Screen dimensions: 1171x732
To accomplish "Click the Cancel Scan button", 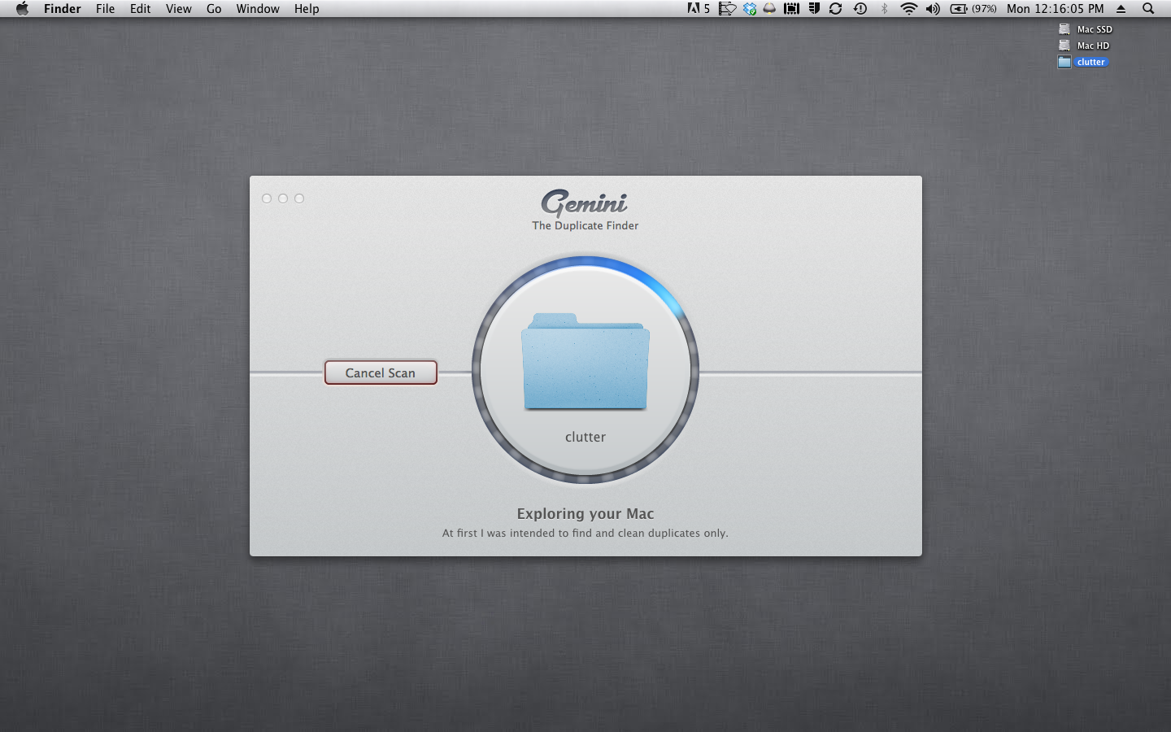I will click(x=381, y=373).
